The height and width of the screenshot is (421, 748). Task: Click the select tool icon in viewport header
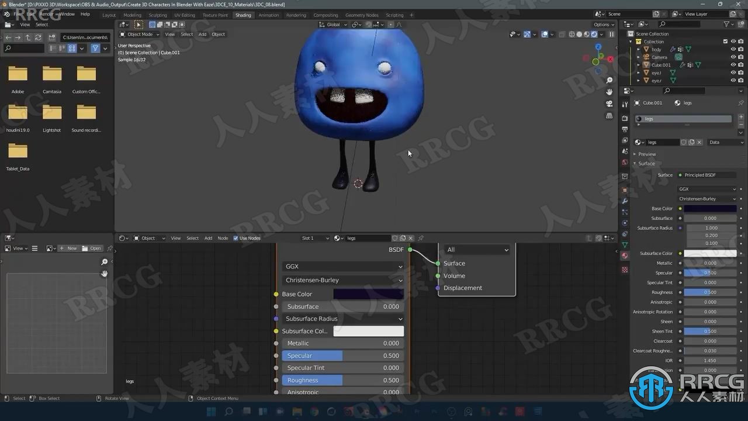click(138, 25)
